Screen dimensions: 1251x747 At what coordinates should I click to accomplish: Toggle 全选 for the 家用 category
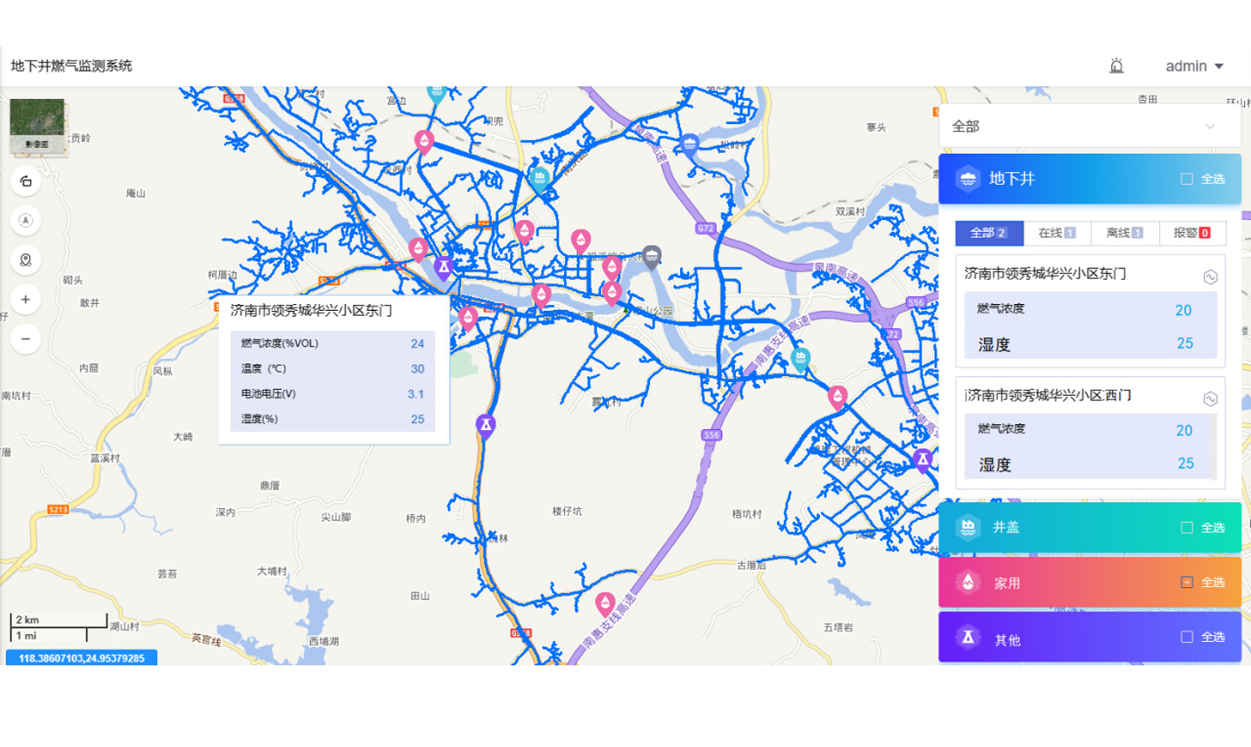1187,582
